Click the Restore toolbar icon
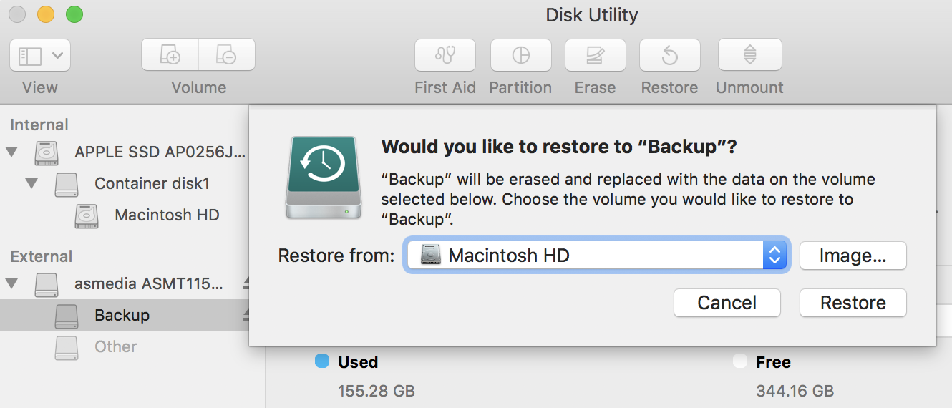Screen dimensions: 952x408 [x=669, y=55]
